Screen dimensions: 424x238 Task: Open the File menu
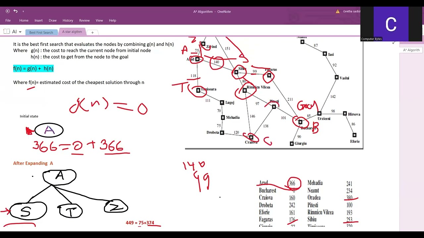[8, 20]
